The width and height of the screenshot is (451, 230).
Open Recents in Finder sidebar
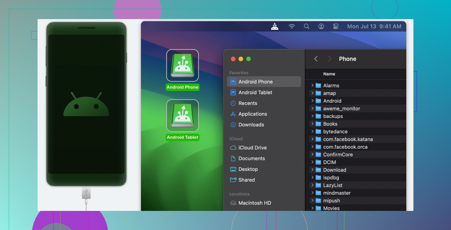point(264,103)
